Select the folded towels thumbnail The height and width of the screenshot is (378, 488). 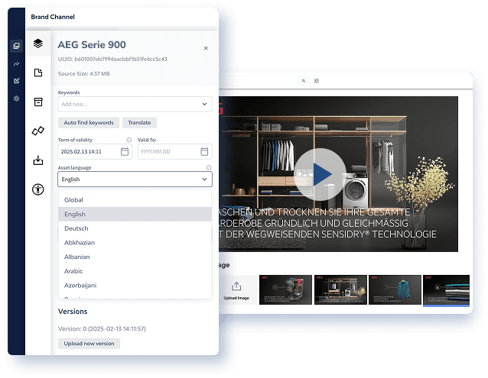click(446, 289)
